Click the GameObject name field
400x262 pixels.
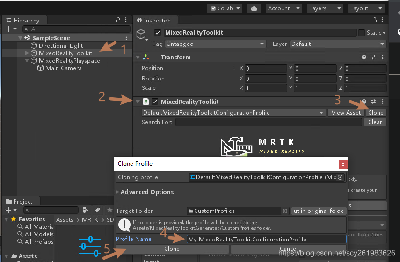click(x=260, y=33)
